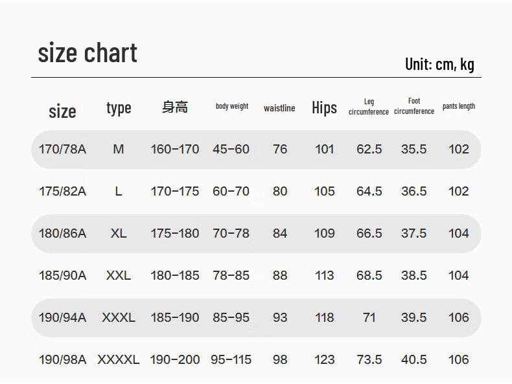Select the 'pants length' column header
The width and height of the screenshot is (512, 384).
[459, 106]
